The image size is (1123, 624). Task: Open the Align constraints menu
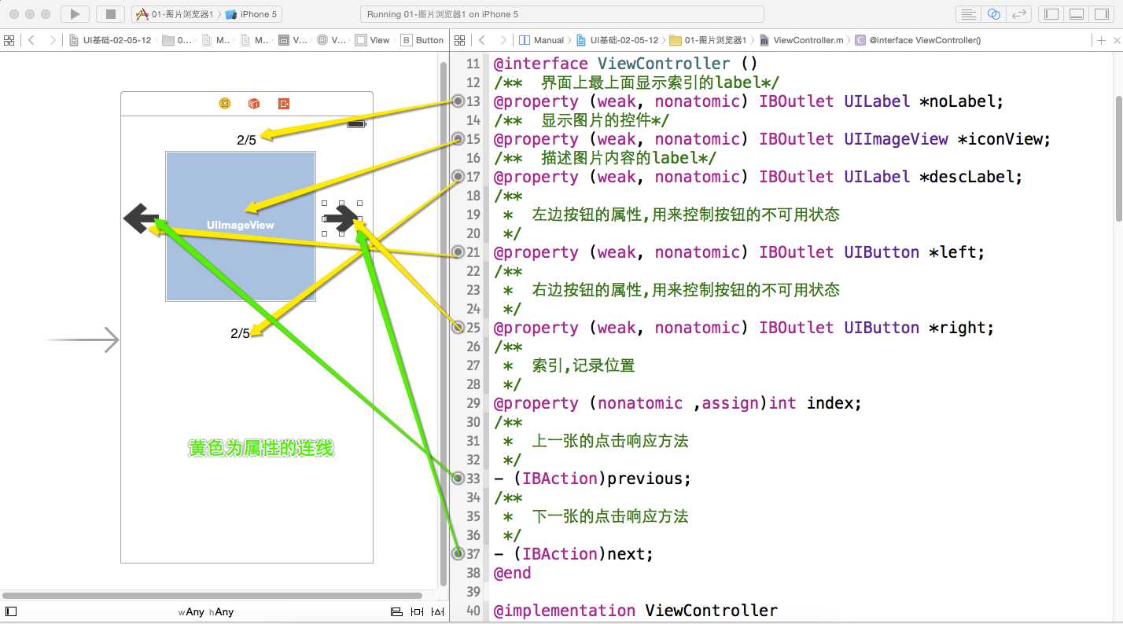396,611
